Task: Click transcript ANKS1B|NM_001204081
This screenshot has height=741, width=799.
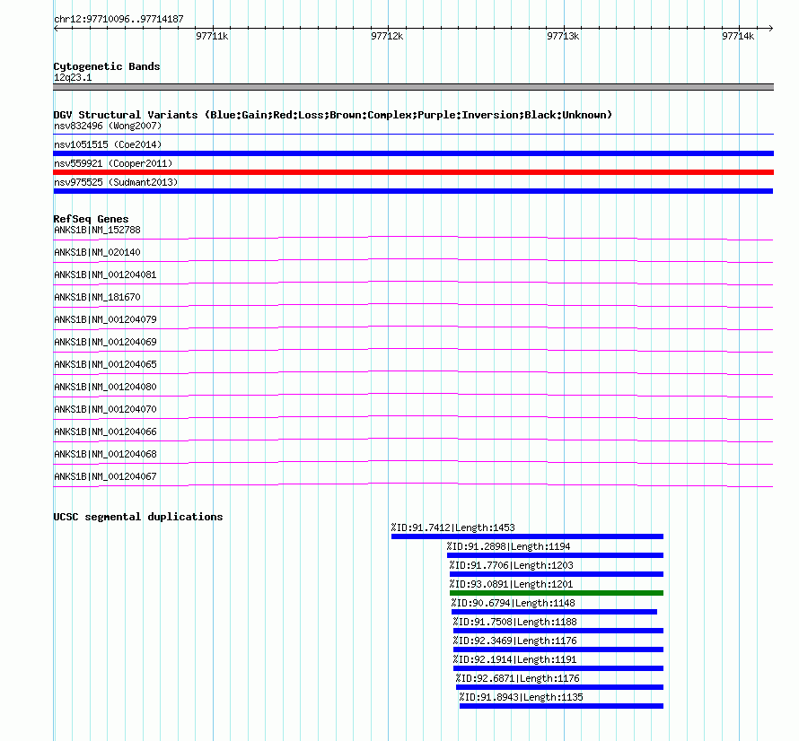Action: click(x=105, y=275)
